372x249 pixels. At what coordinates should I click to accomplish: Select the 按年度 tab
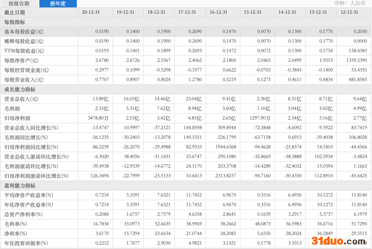(x=58, y=4)
